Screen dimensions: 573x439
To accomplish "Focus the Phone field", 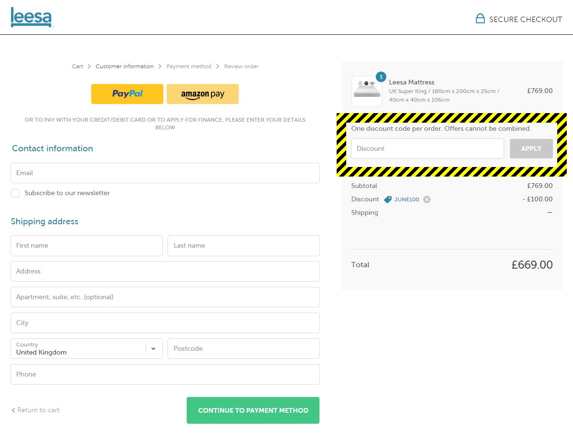I will [165, 374].
